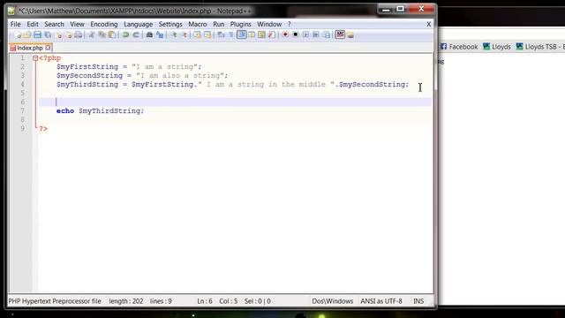Open Lloyds bookmark in browser window
Viewport: 565px width, 318px height.
click(497, 47)
